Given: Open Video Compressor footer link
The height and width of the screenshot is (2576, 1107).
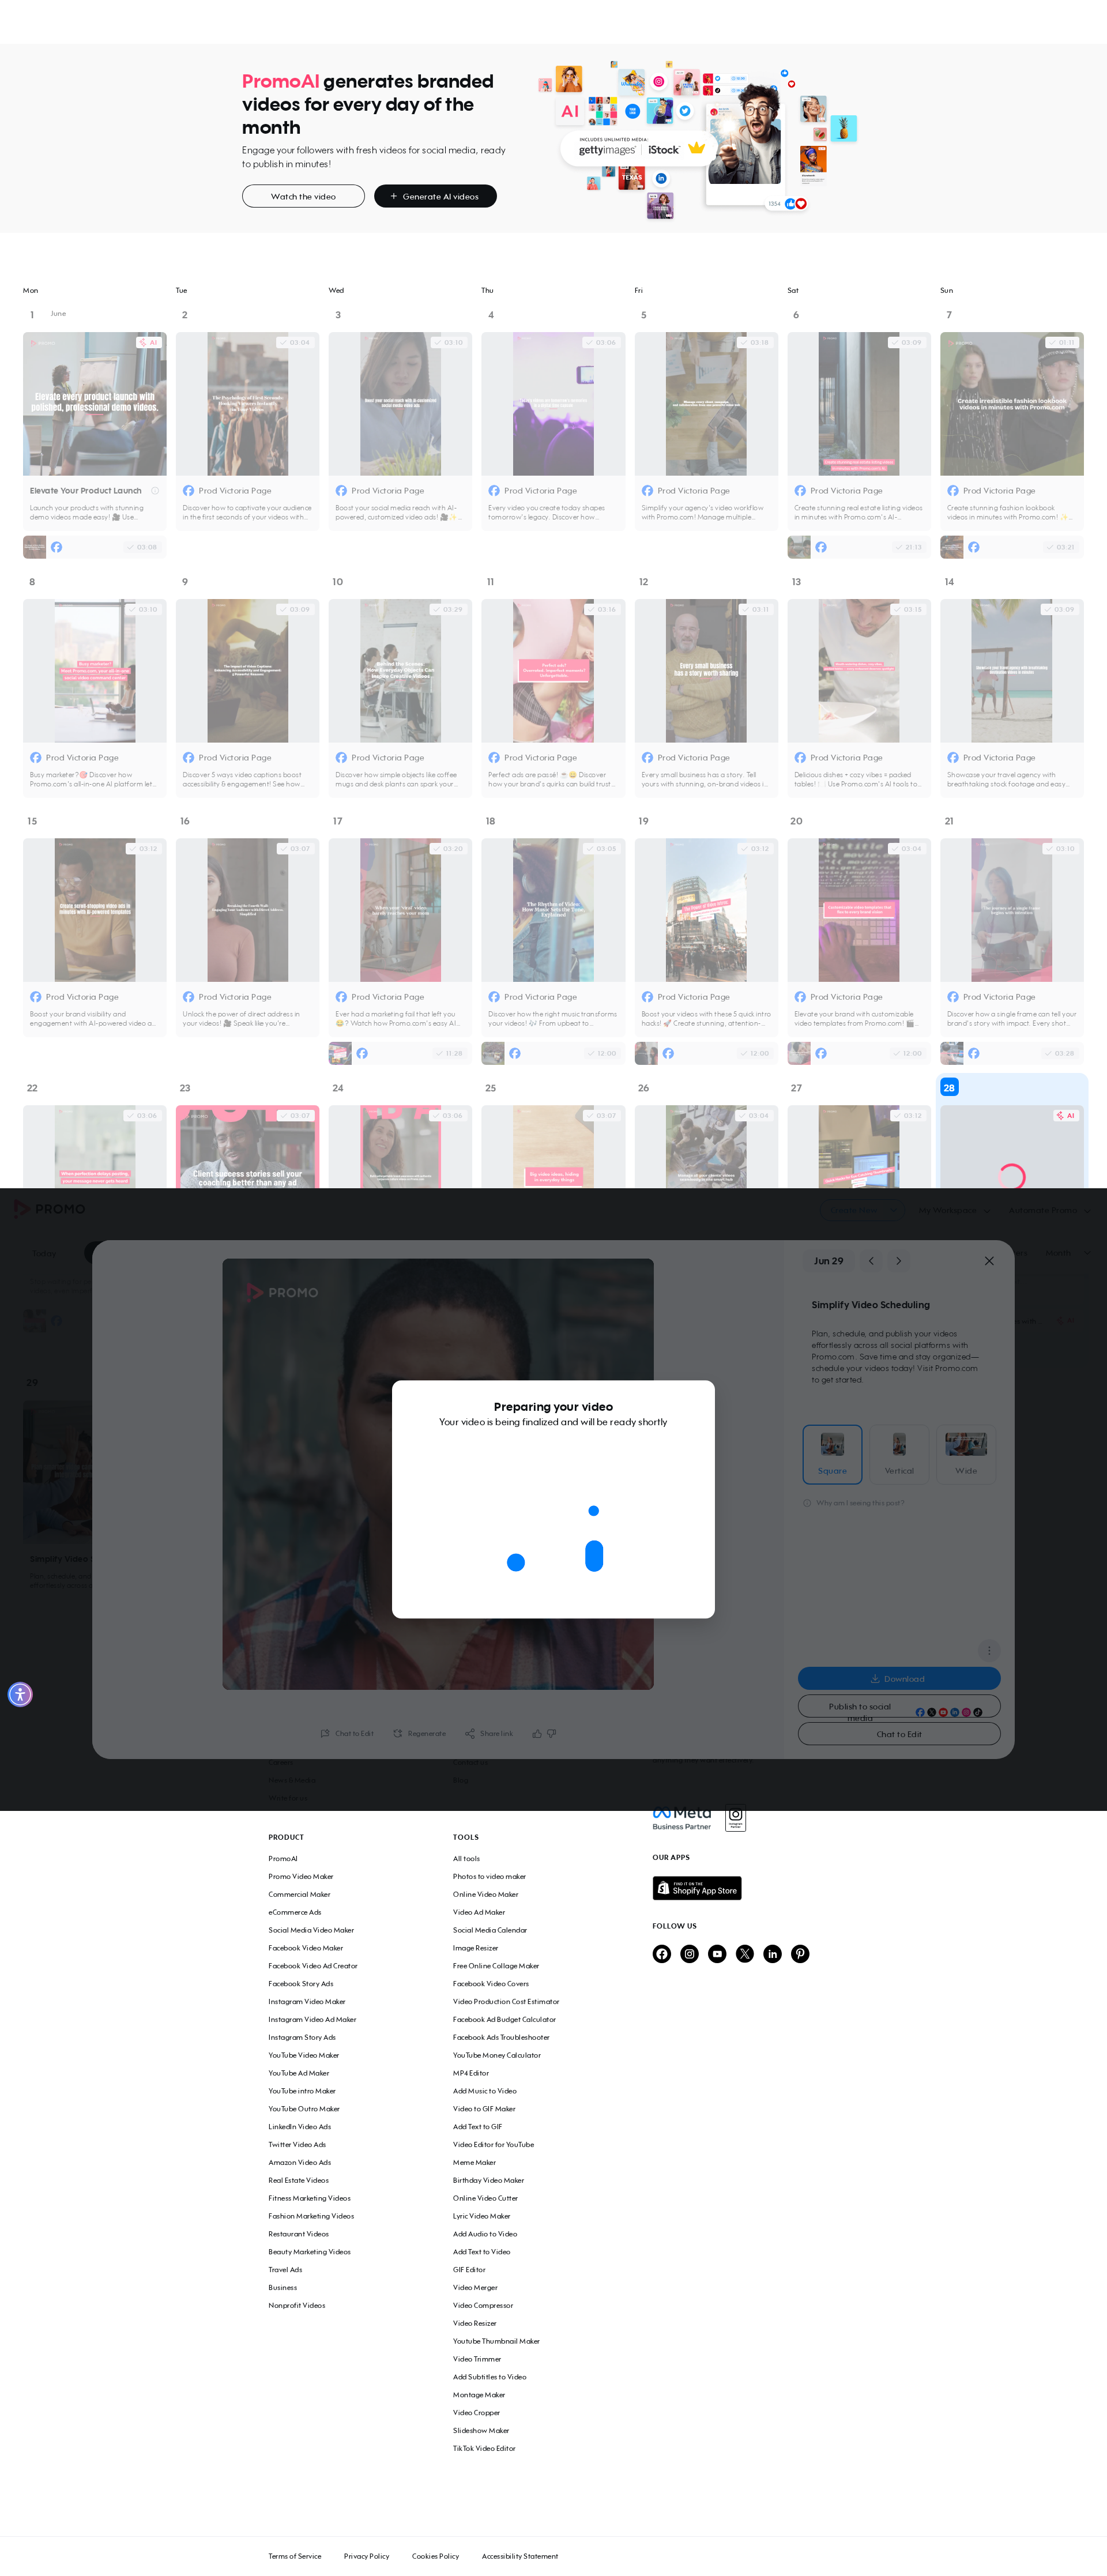Looking at the screenshot, I should (483, 2305).
